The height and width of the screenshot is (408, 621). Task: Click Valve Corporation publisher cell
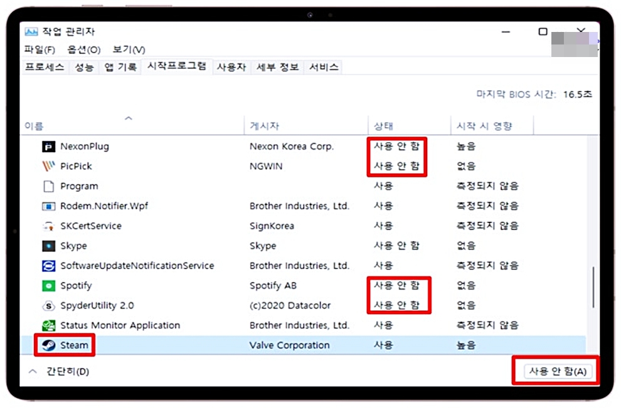[290, 345]
